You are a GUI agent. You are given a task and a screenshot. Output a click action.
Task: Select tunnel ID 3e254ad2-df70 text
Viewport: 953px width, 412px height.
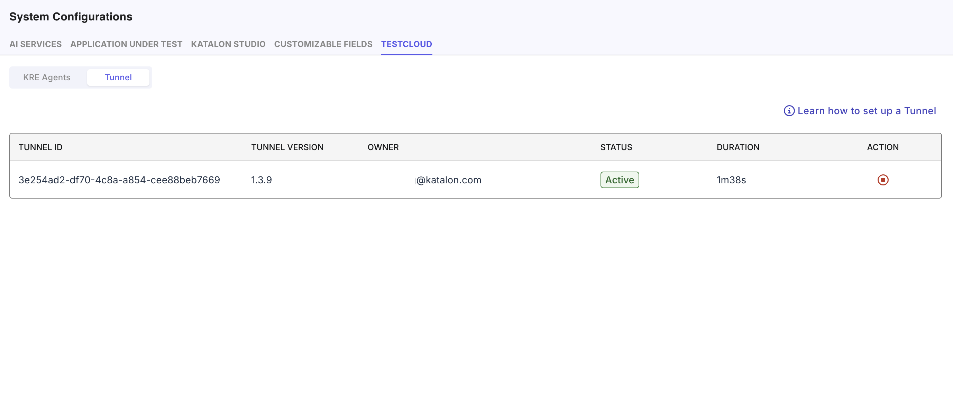point(119,180)
